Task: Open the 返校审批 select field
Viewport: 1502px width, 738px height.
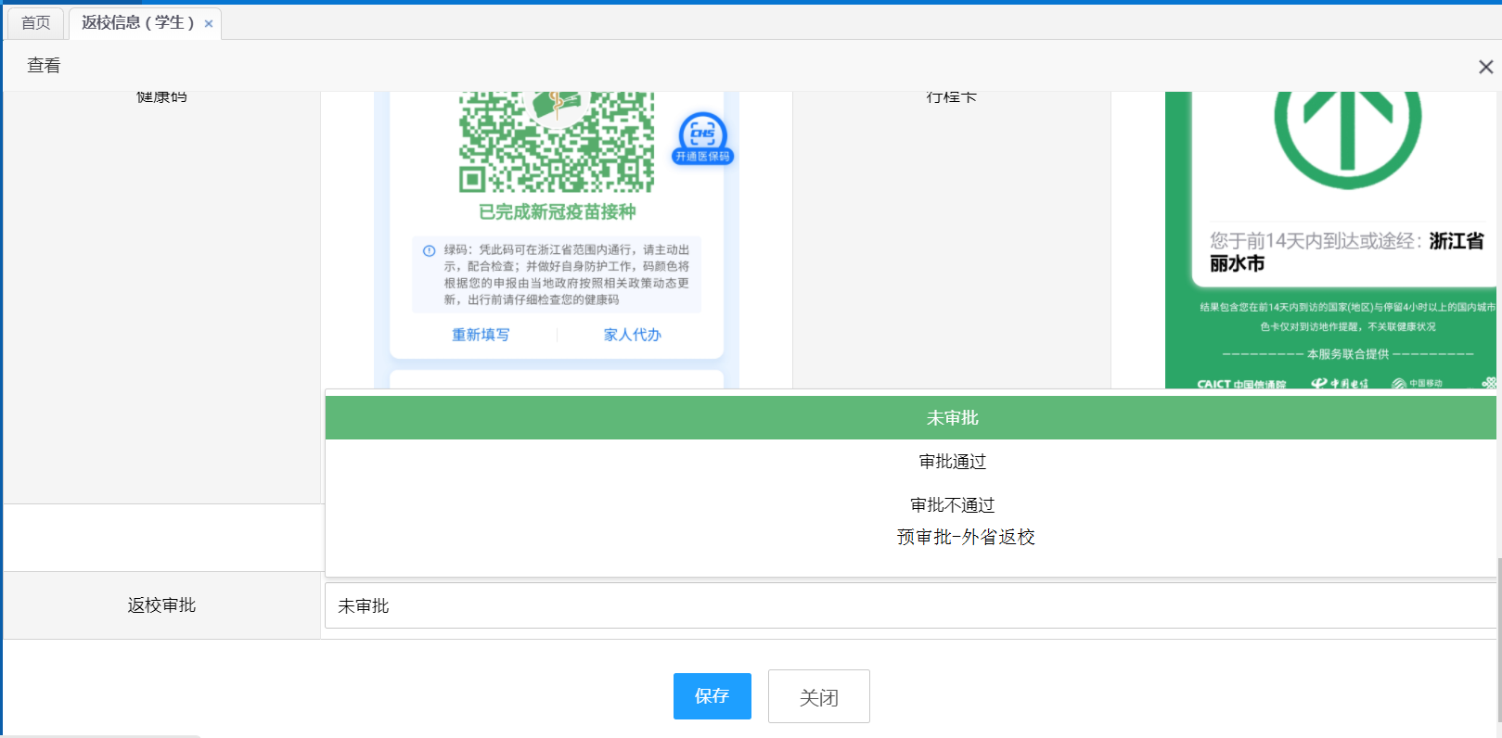Action: point(912,605)
